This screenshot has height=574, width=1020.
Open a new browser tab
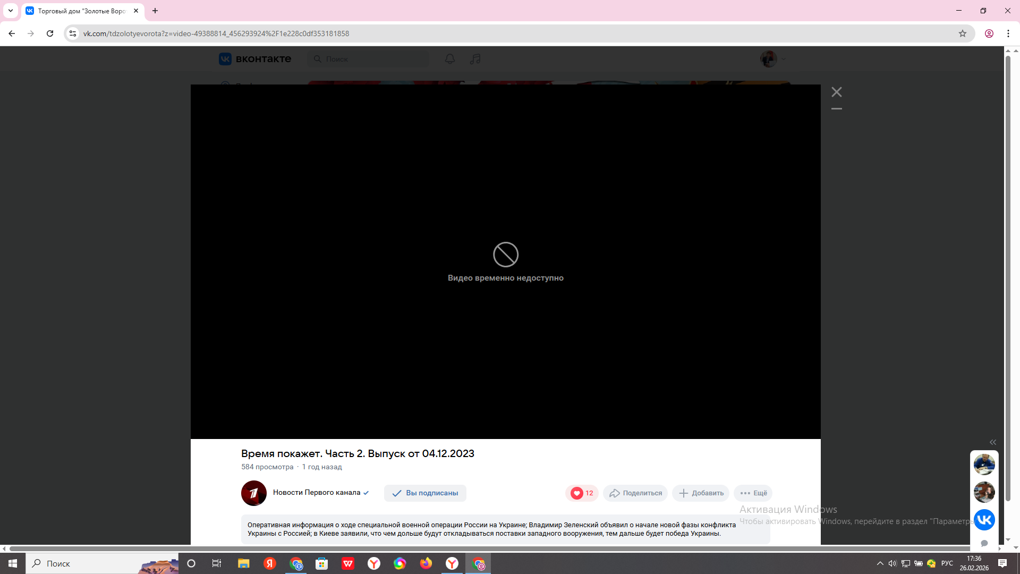tap(155, 11)
